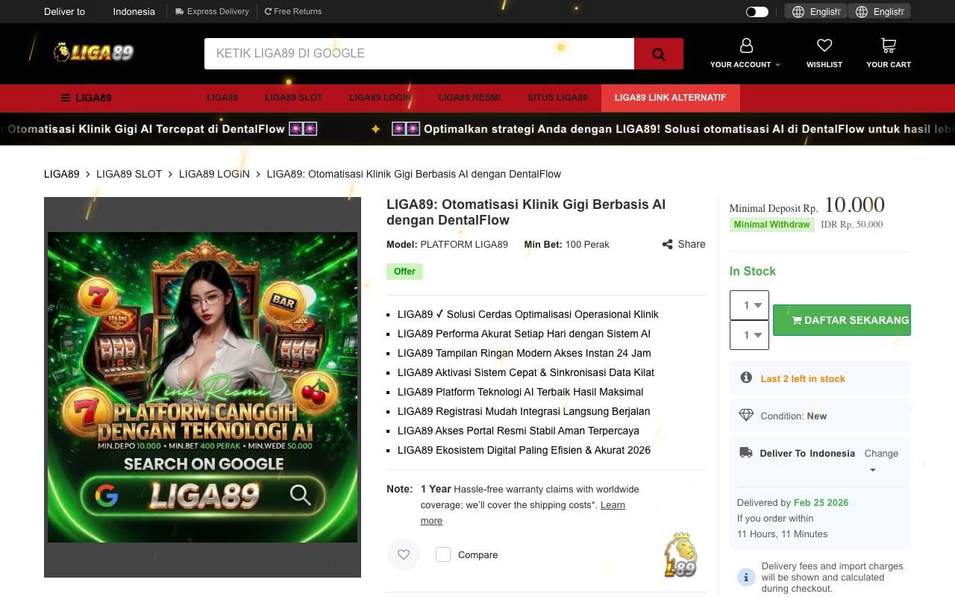Open the Your Cart shopping cart icon
955x597 pixels.
tap(889, 46)
